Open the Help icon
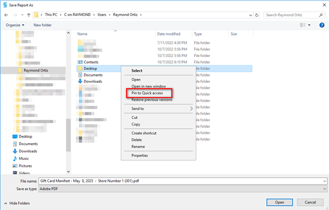 [x=322, y=25]
